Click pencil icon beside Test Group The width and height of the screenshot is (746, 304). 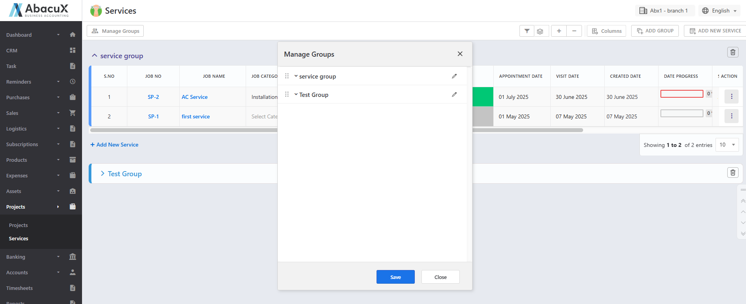click(x=454, y=95)
